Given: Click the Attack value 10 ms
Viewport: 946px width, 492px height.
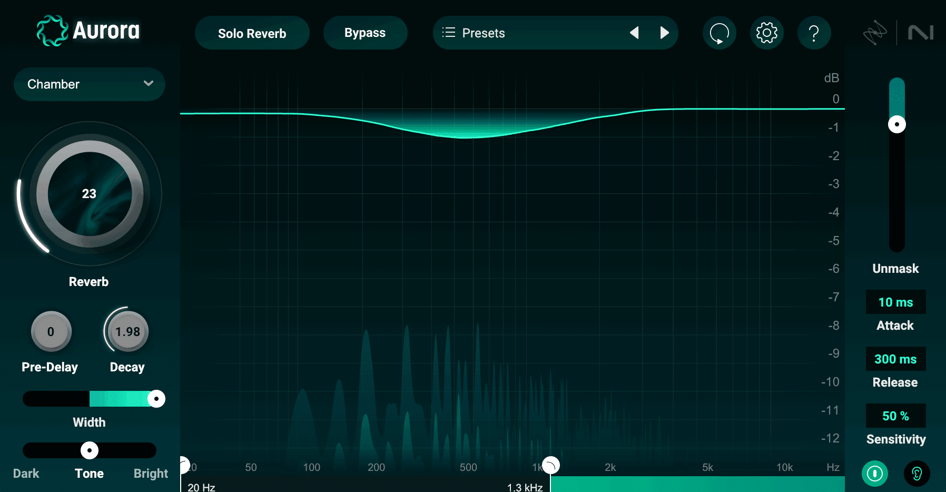Looking at the screenshot, I should (x=896, y=302).
